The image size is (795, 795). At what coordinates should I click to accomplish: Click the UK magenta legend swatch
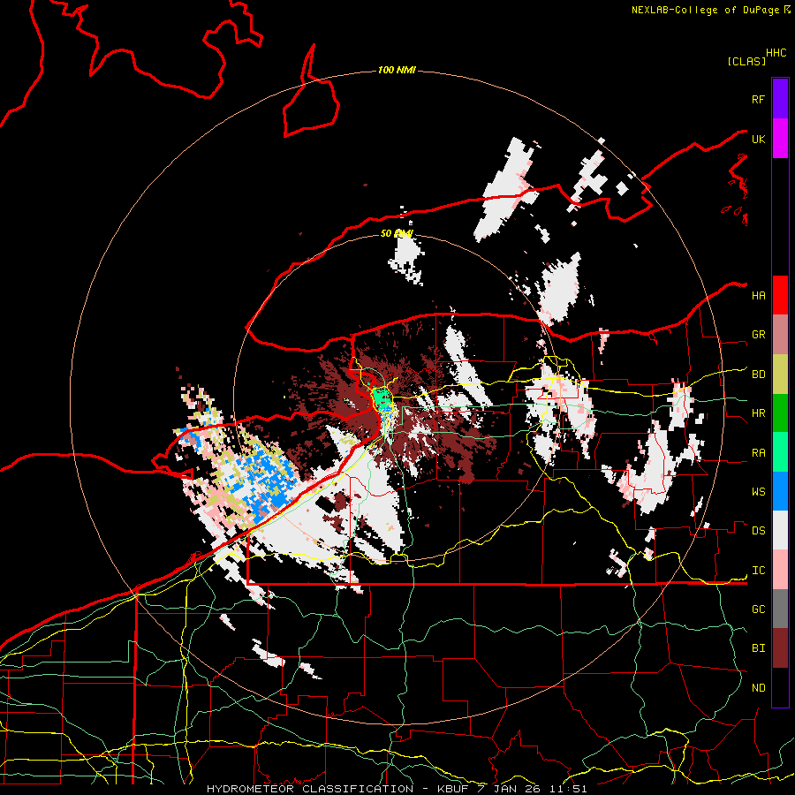[780, 139]
